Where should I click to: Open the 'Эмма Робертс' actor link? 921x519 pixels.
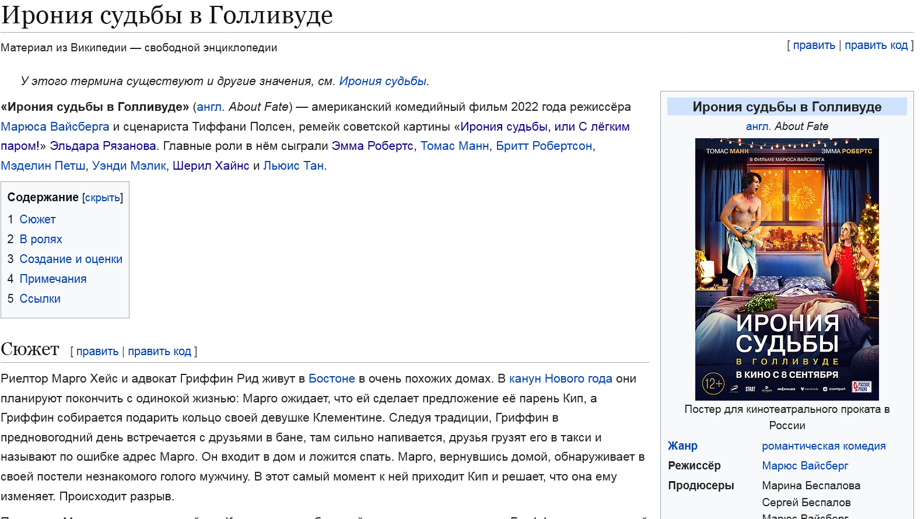[x=372, y=146]
